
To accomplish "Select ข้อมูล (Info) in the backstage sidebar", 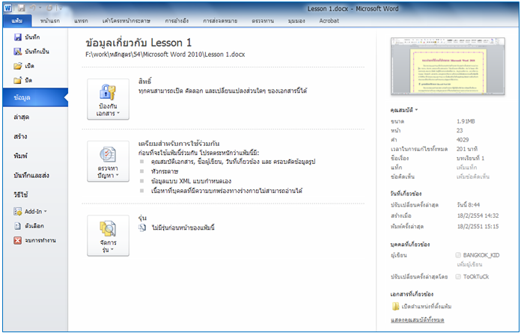I will (x=35, y=97).
